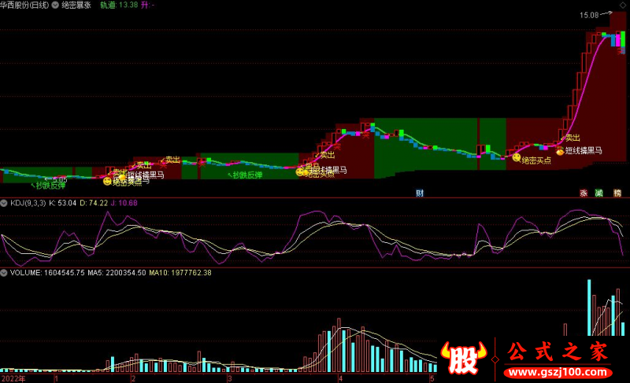Screen dimensions: 630x383
Task: Expand the KDJ indicator dropdown arrow
Action: (x=5, y=203)
